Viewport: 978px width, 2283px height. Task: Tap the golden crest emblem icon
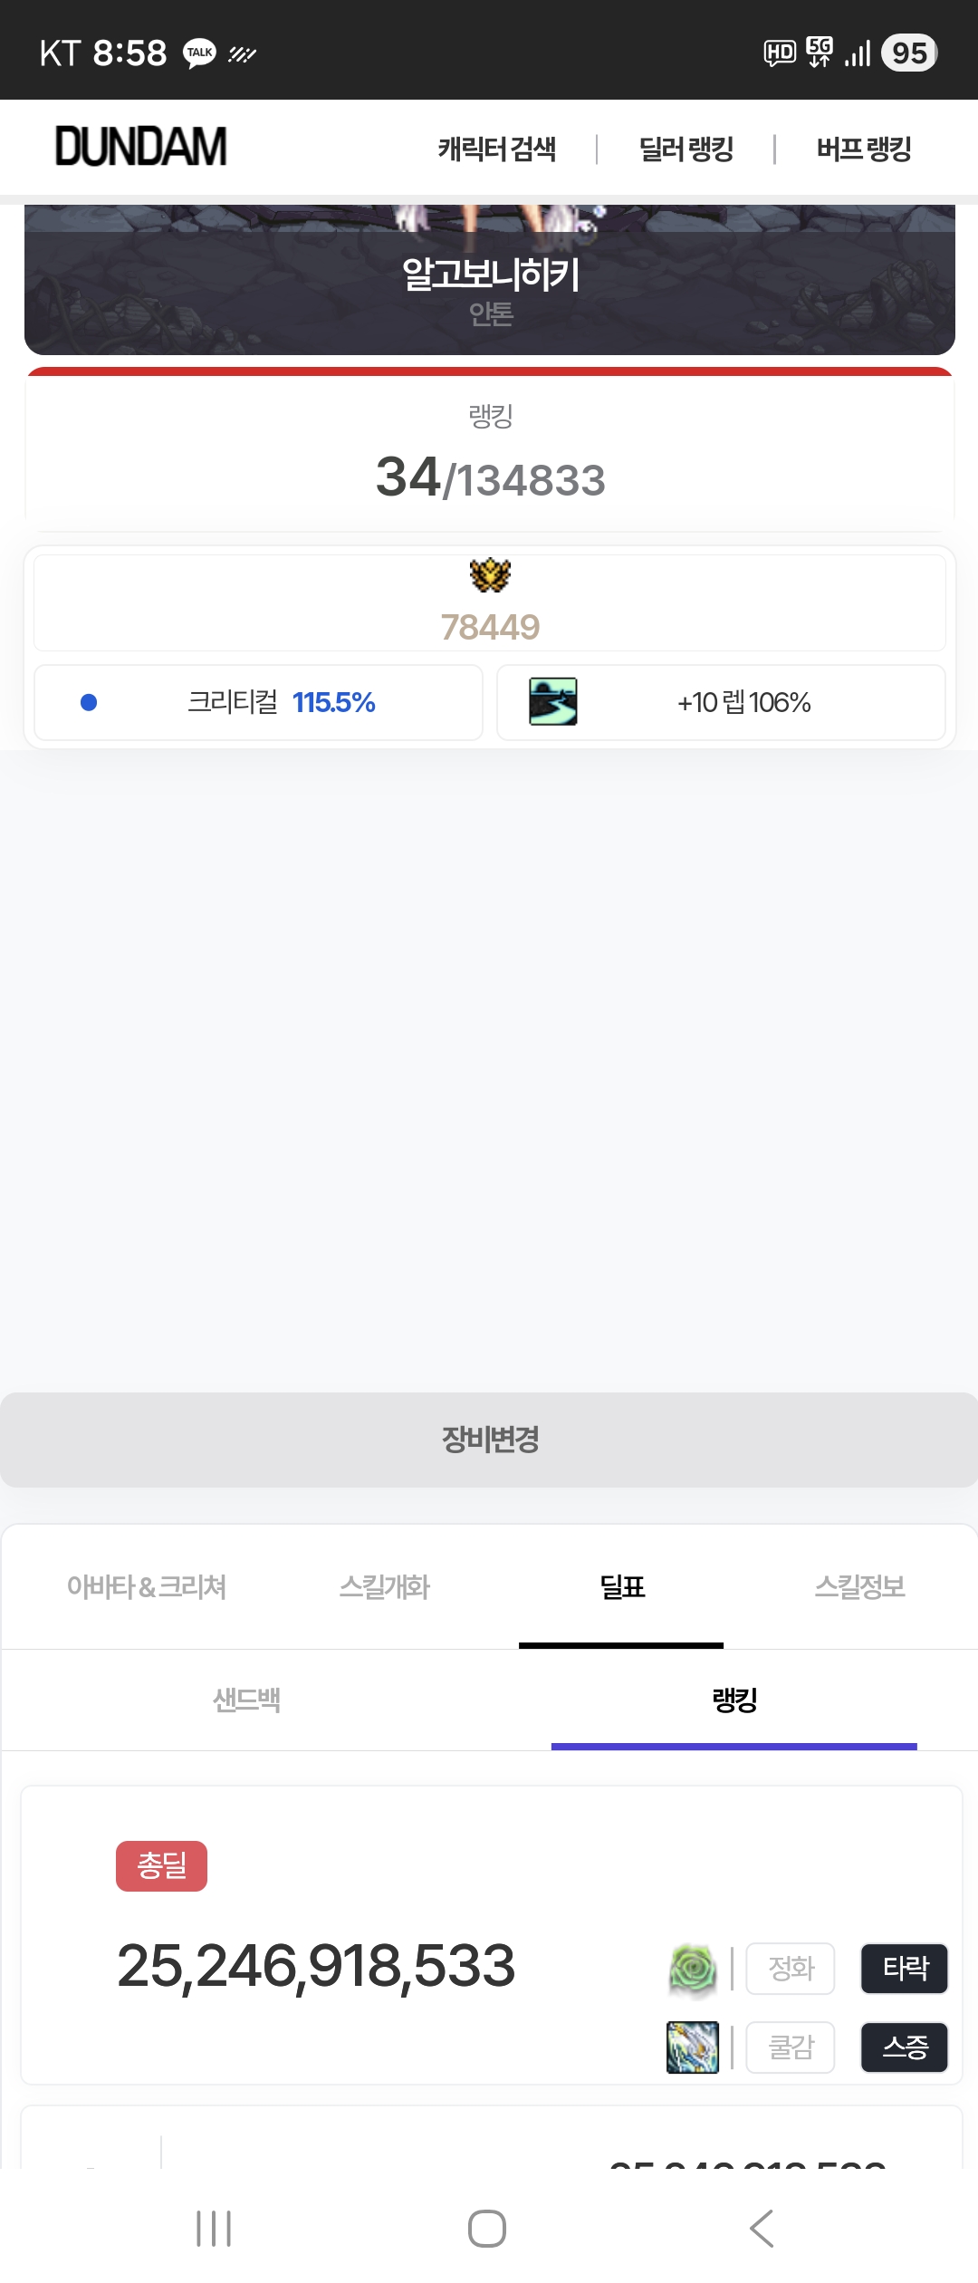pyautogui.click(x=490, y=574)
